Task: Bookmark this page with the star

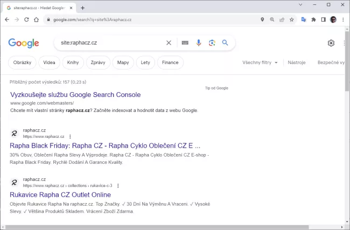Action: coord(292,19)
